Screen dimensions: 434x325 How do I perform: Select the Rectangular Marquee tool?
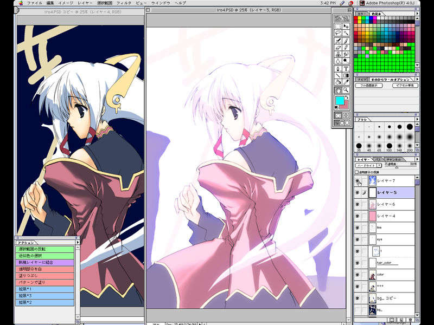click(x=338, y=27)
